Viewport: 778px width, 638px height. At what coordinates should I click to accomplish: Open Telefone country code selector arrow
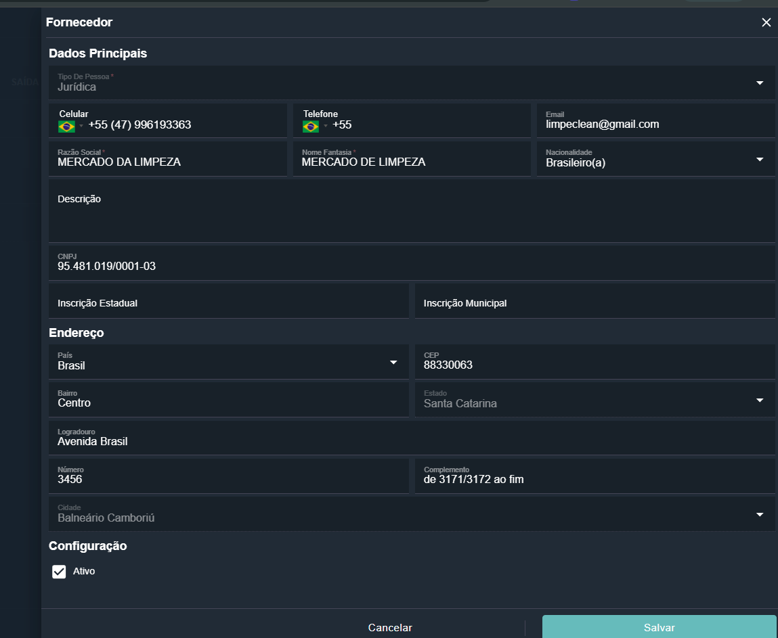[326, 126]
